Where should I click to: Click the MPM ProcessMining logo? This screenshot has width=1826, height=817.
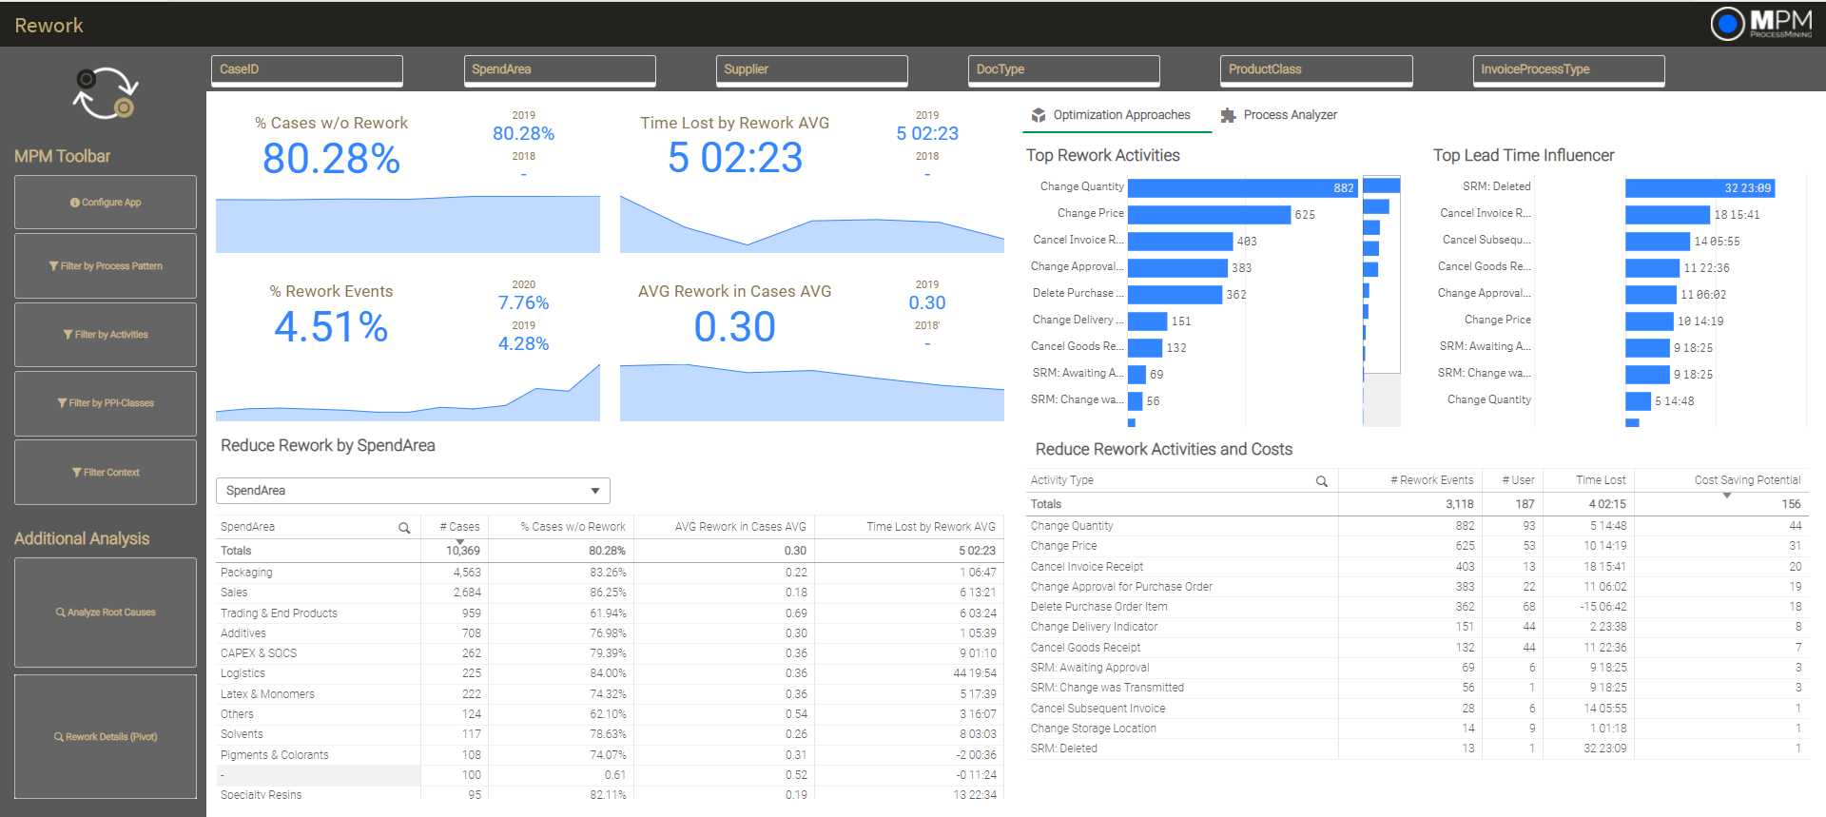coord(1761,24)
